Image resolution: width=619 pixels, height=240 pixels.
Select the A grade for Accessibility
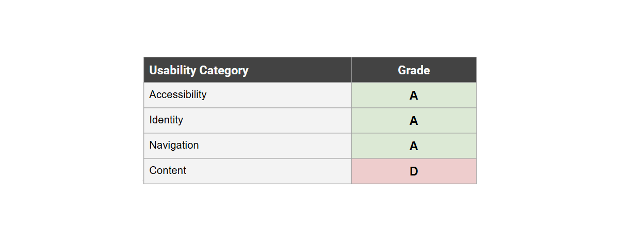(x=414, y=95)
